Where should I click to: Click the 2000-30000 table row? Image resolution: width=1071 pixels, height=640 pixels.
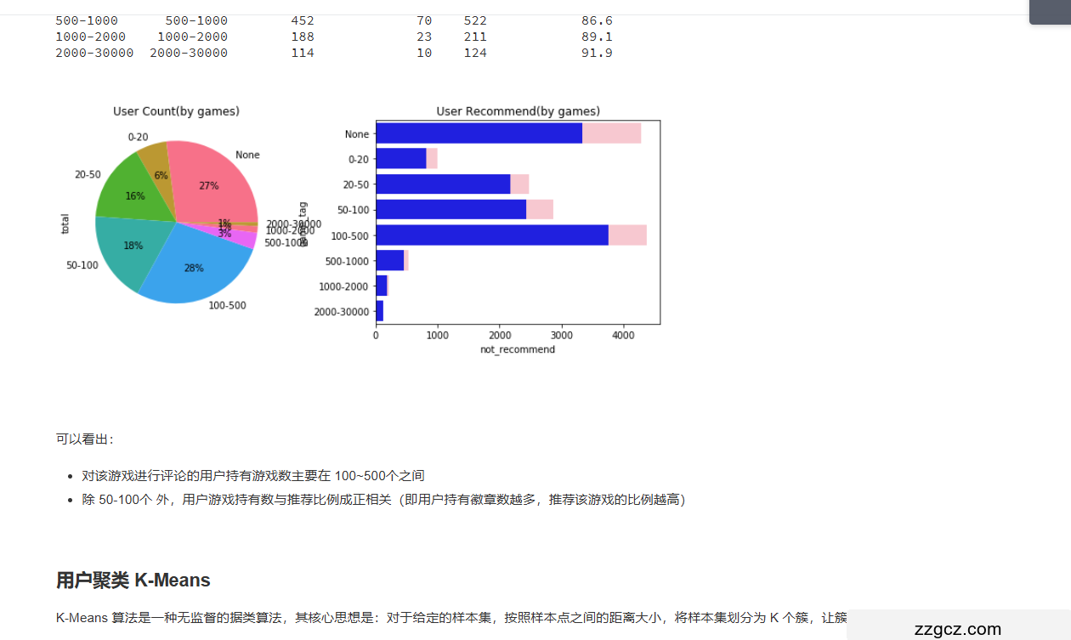pos(333,53)
